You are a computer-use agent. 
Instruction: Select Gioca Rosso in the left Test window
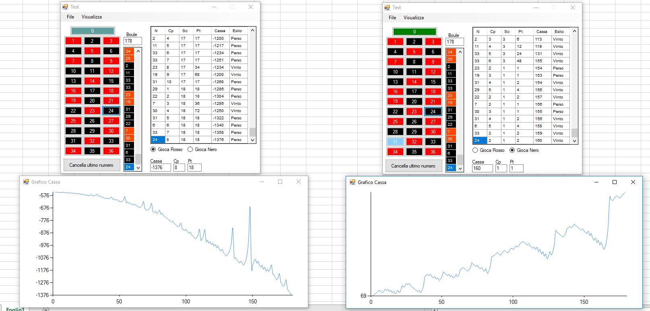tap(153, 149)
